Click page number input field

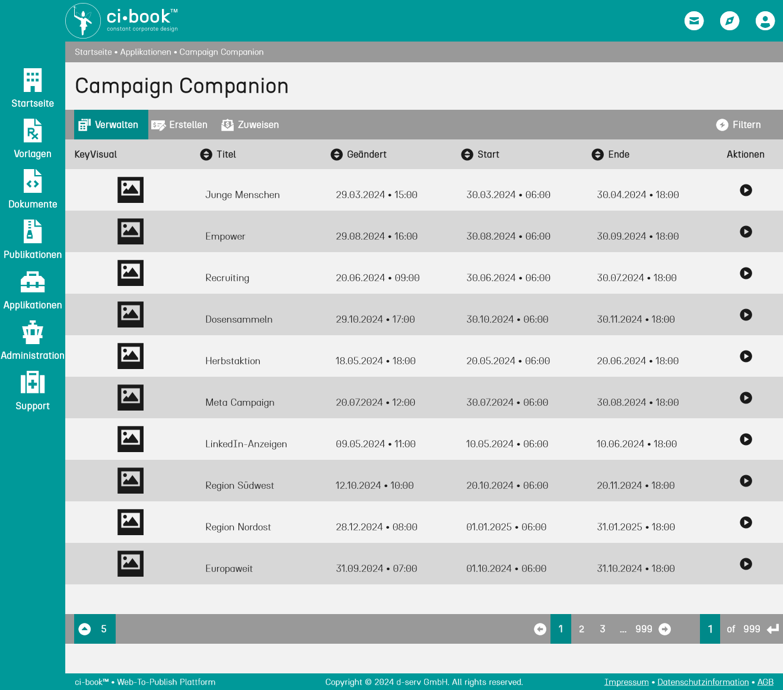tap(710, 629)
